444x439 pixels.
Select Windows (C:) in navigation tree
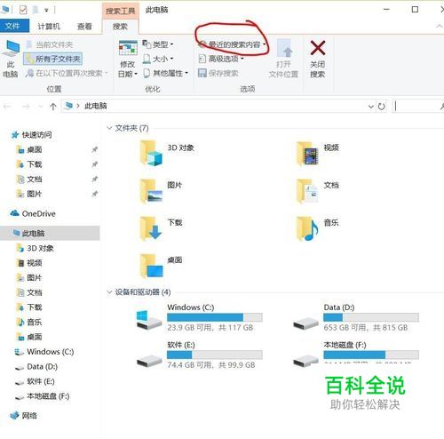[x=44, y=352]
